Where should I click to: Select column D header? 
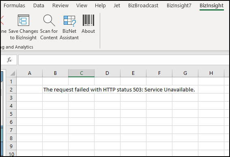(107, 73)
